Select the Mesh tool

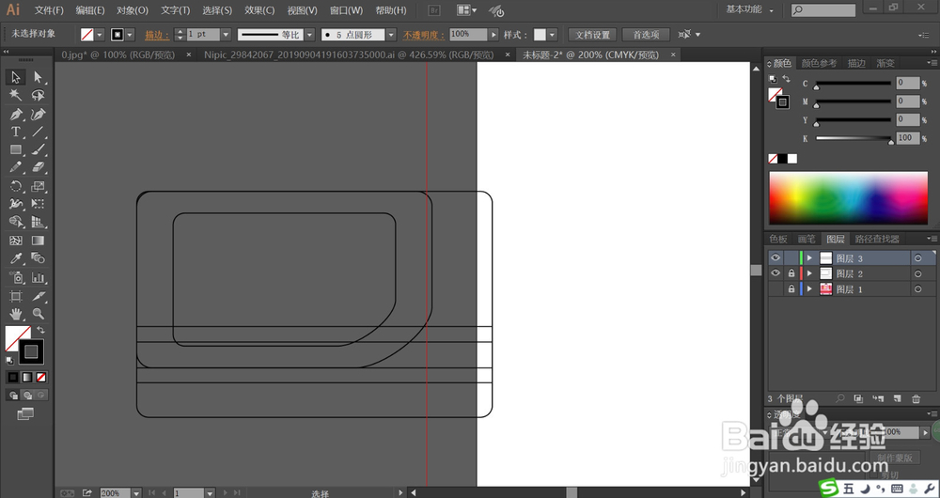[16, 241]
